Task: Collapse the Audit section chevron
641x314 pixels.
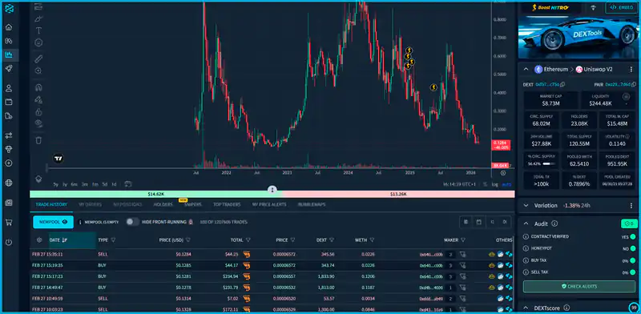Action: (x=526, y=223)
